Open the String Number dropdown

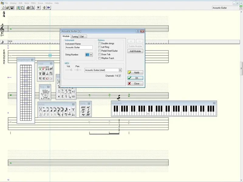[x=91, y=55]
